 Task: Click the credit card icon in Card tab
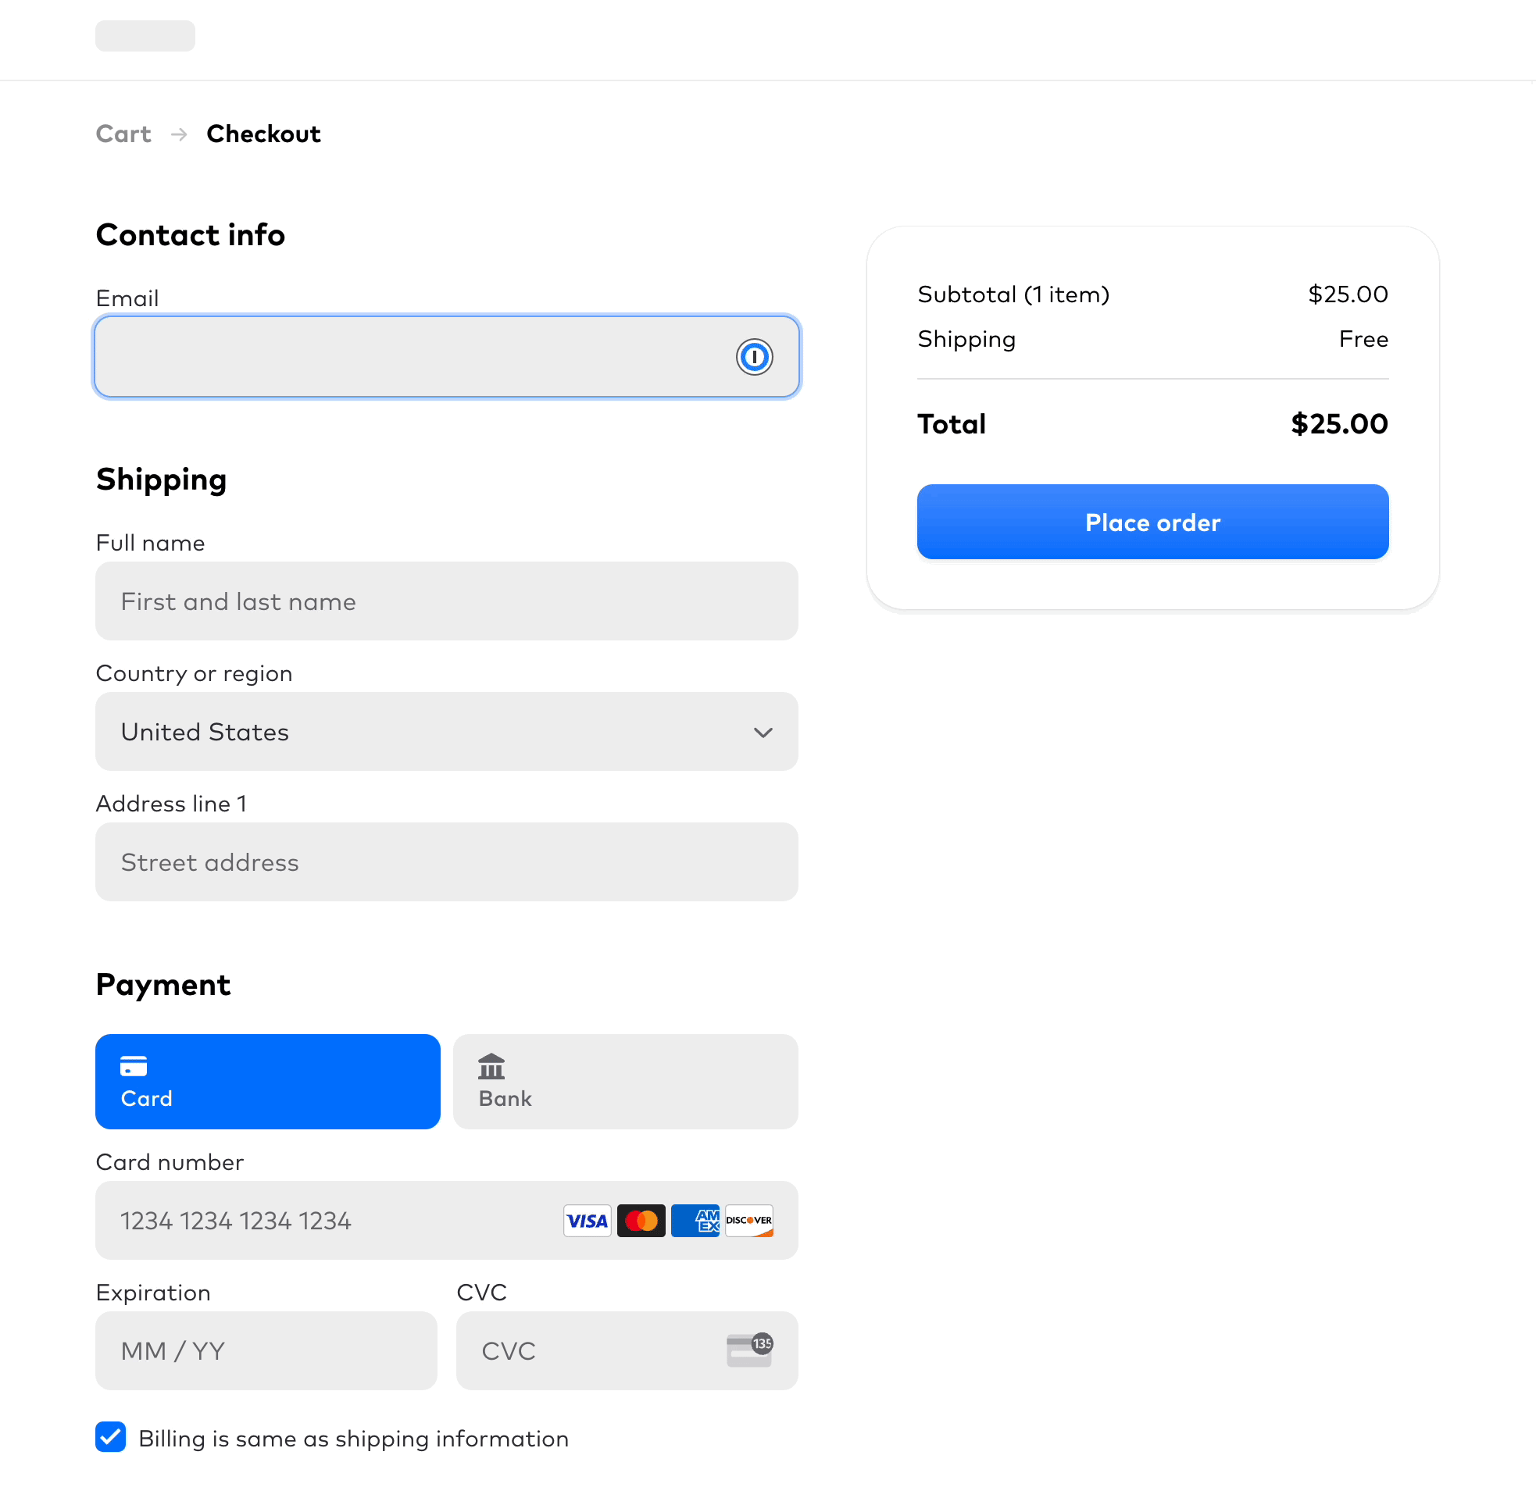[x=134, y=1065]
